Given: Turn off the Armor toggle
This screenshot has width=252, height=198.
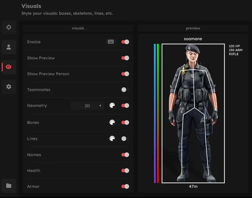Looking at the screenshot, I should (125, 186).
